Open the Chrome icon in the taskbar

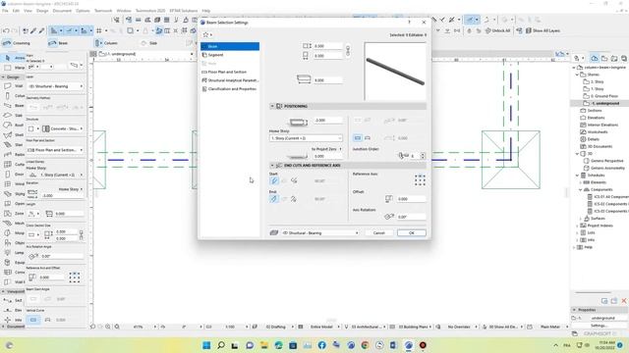point(365,345)
